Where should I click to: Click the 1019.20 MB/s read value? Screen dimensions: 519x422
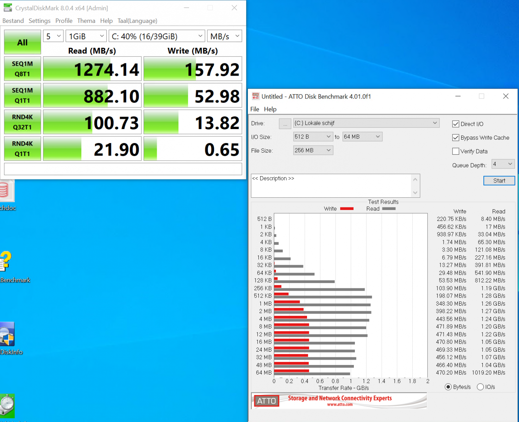tap(489, 373)
